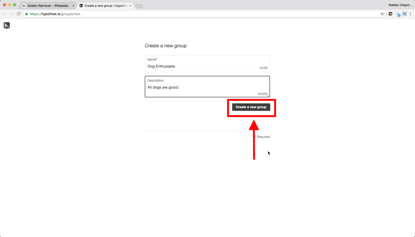Click the '* Required' note
The height and width of the screenshot is (237, 415).
pos(262,137)
